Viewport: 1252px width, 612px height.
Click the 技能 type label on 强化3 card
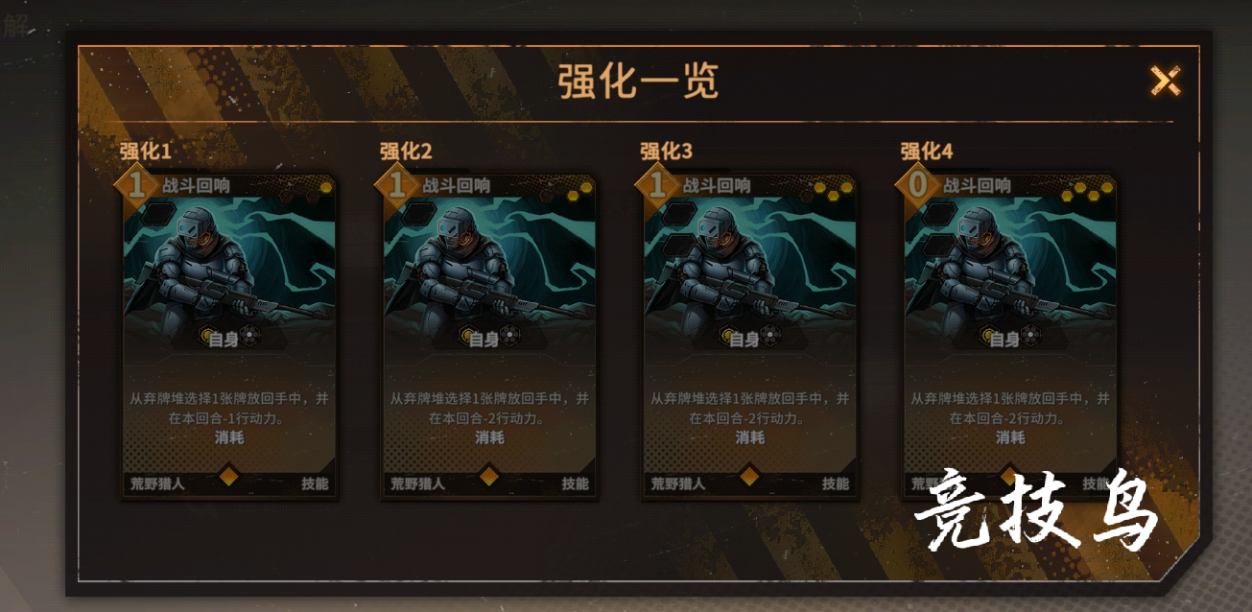(836, 484)
